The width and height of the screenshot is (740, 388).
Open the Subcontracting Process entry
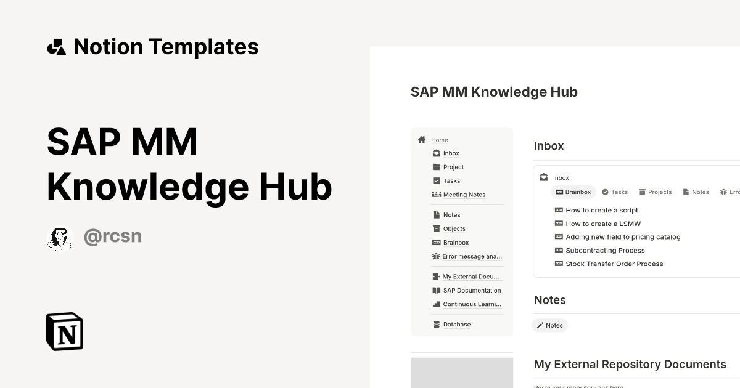[605, 250]
